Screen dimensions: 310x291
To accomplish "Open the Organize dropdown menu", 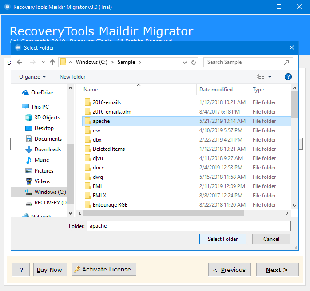I will tap(32, 77).
